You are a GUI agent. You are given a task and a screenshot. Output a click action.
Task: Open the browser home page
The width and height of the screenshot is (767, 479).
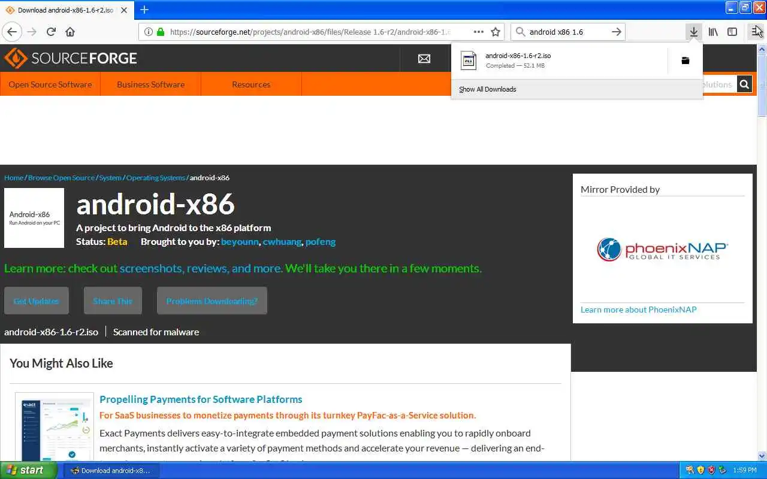click(x=70, y=32)
